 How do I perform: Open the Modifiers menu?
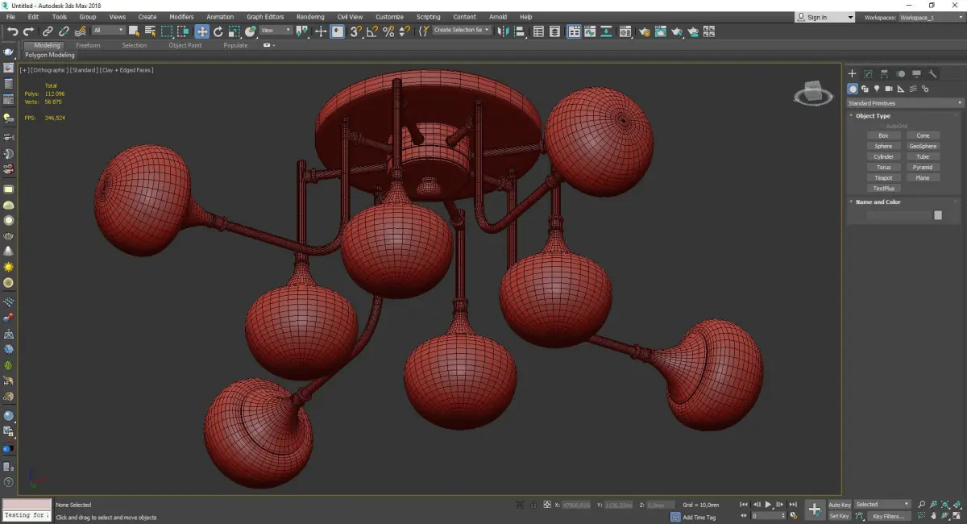click(181, 17)
